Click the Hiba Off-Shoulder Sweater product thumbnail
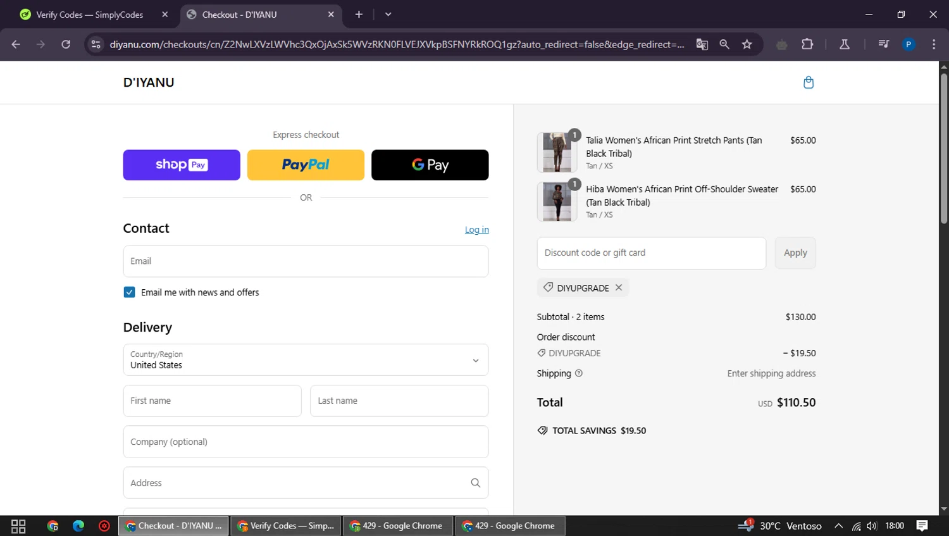Screen dimensions: 949x536 click(x=557, y=201)
